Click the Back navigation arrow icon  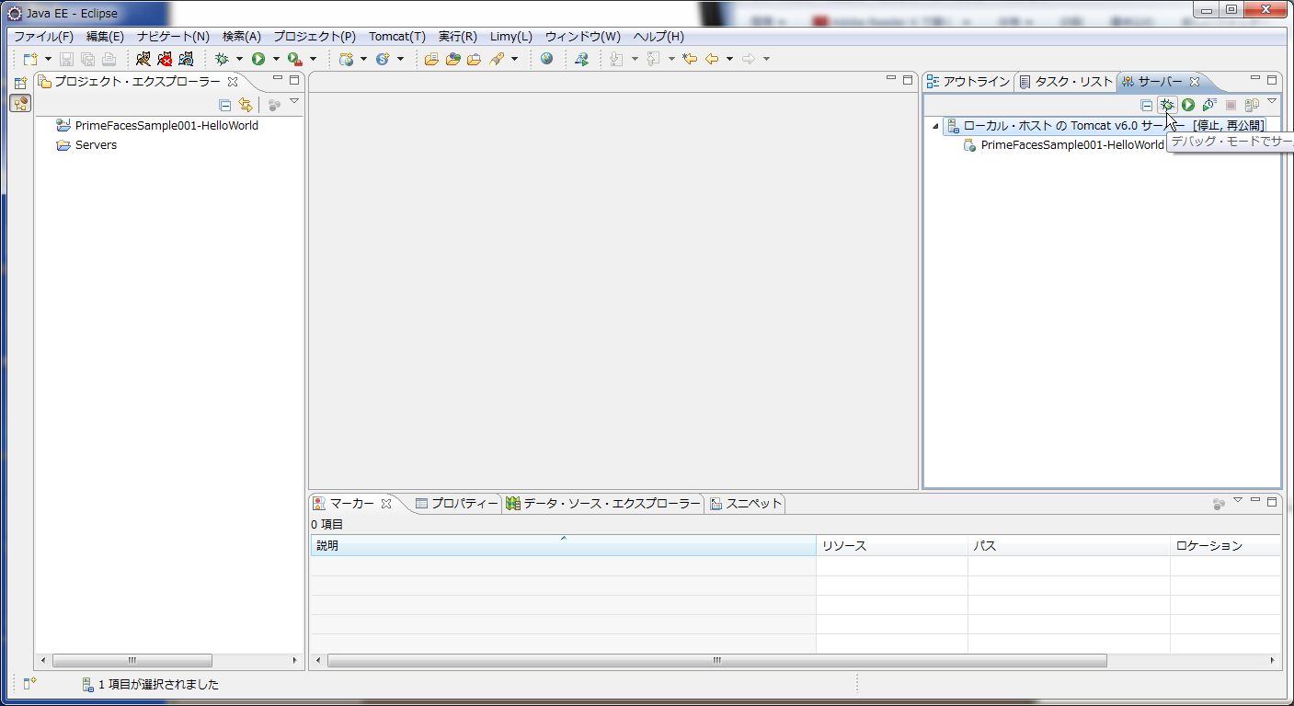click(712, 59)
